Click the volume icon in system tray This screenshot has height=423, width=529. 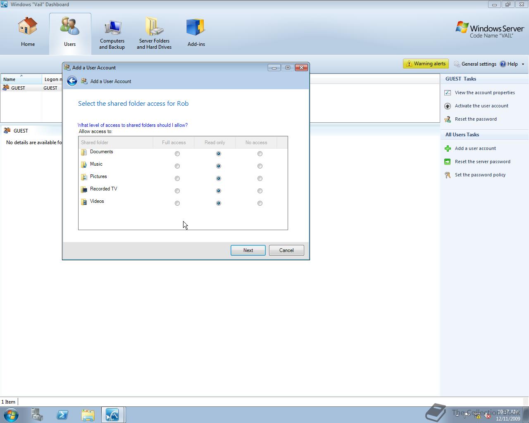pos(487,416)
